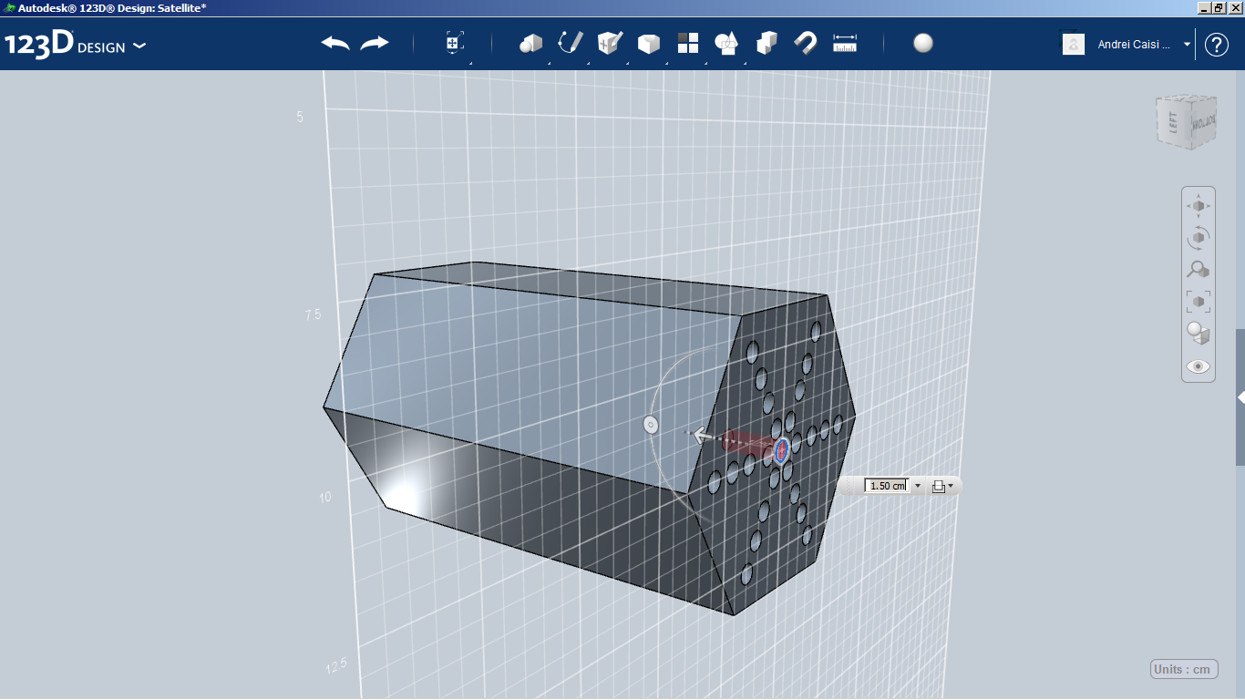Click the Undo arrow in the toolbar
This screenshot has width=1245, height=700.
pos(335,43)
